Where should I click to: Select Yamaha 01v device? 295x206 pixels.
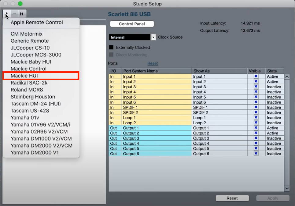[25, 118]
